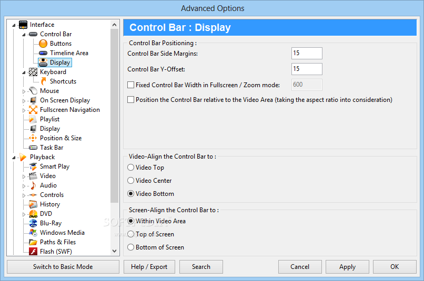
Task: Expand the DVD tree node
Action: coord(24,214)
